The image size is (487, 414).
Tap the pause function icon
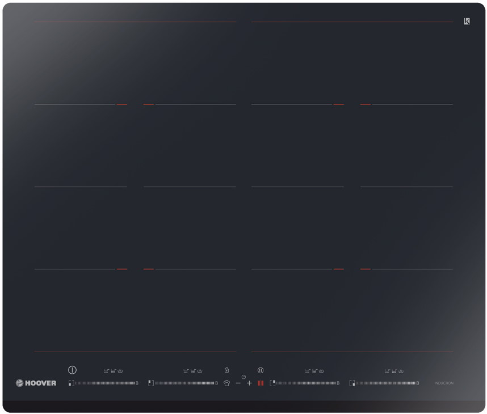click(x=261, y=370)
